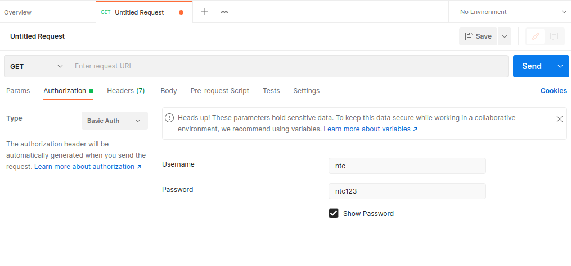Open the GET method dropdown
571x266 pixels.
[37, 66]
